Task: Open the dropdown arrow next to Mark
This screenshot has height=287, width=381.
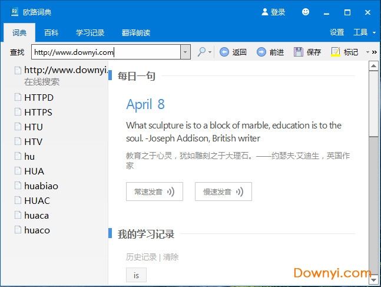Action: tap(367, 52)
